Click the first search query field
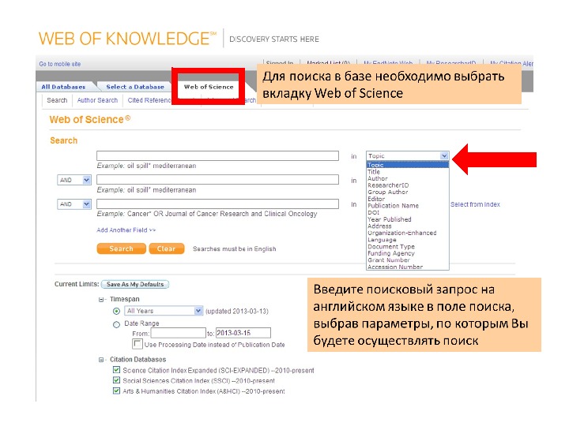Image resolution: width=569 pixels, height=426 pixels. [217, 155]
